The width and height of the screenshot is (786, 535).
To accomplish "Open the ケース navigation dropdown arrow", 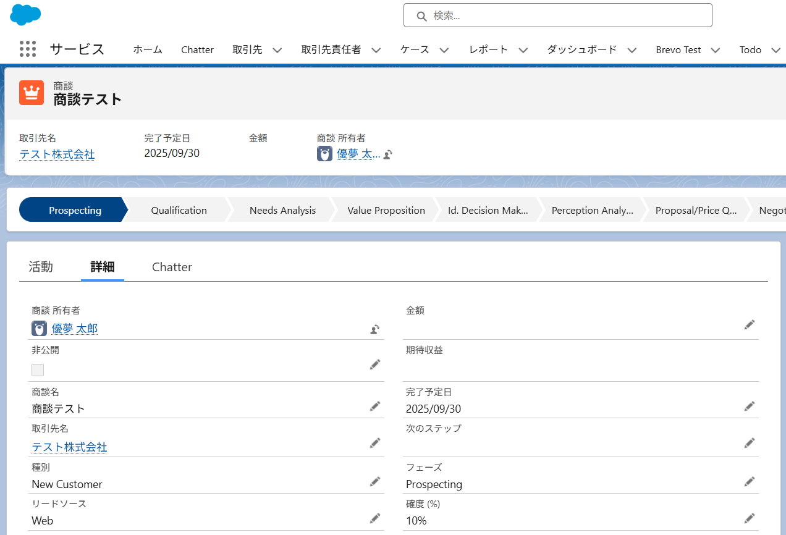I will click(444, 50).
